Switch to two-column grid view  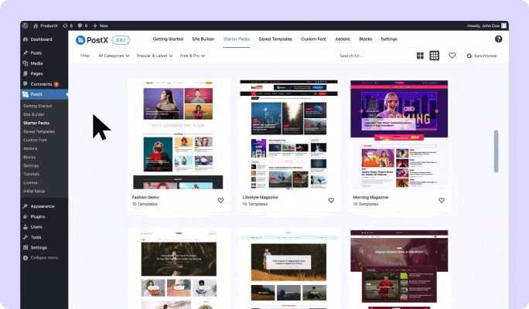tap(420, 56)
